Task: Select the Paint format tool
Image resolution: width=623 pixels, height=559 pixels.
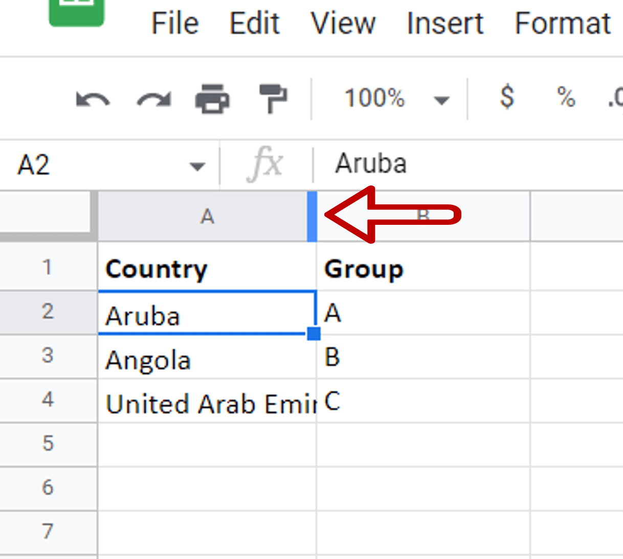Action: [273, 99]
